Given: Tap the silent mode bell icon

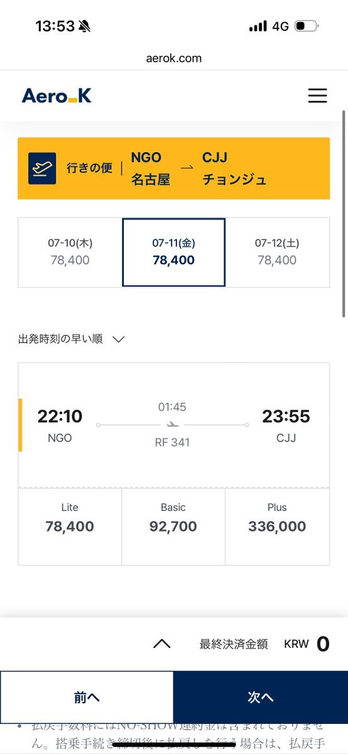Looking at the screenshot, I should coord(84,26).
